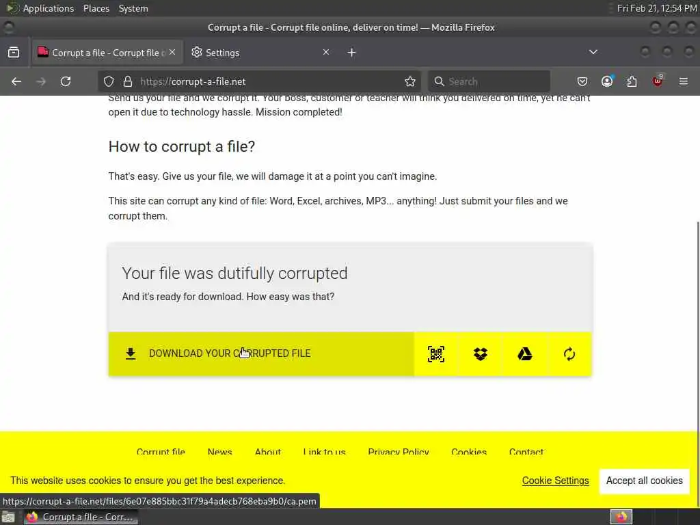Screen dimensions: 700x525
Task: Open uBlock Origin extension icon
Action: point(657,81)
